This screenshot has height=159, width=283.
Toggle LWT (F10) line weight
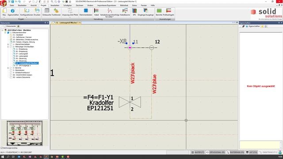(x=252, y=152)
